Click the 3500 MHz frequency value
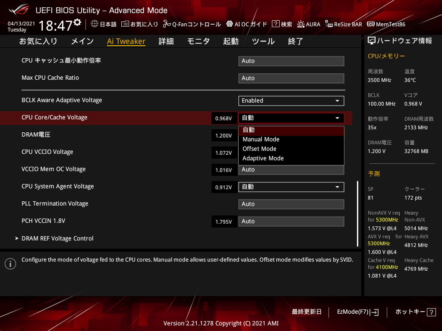The height and width of the screenshot is (331, 442). tap(379, 80)
